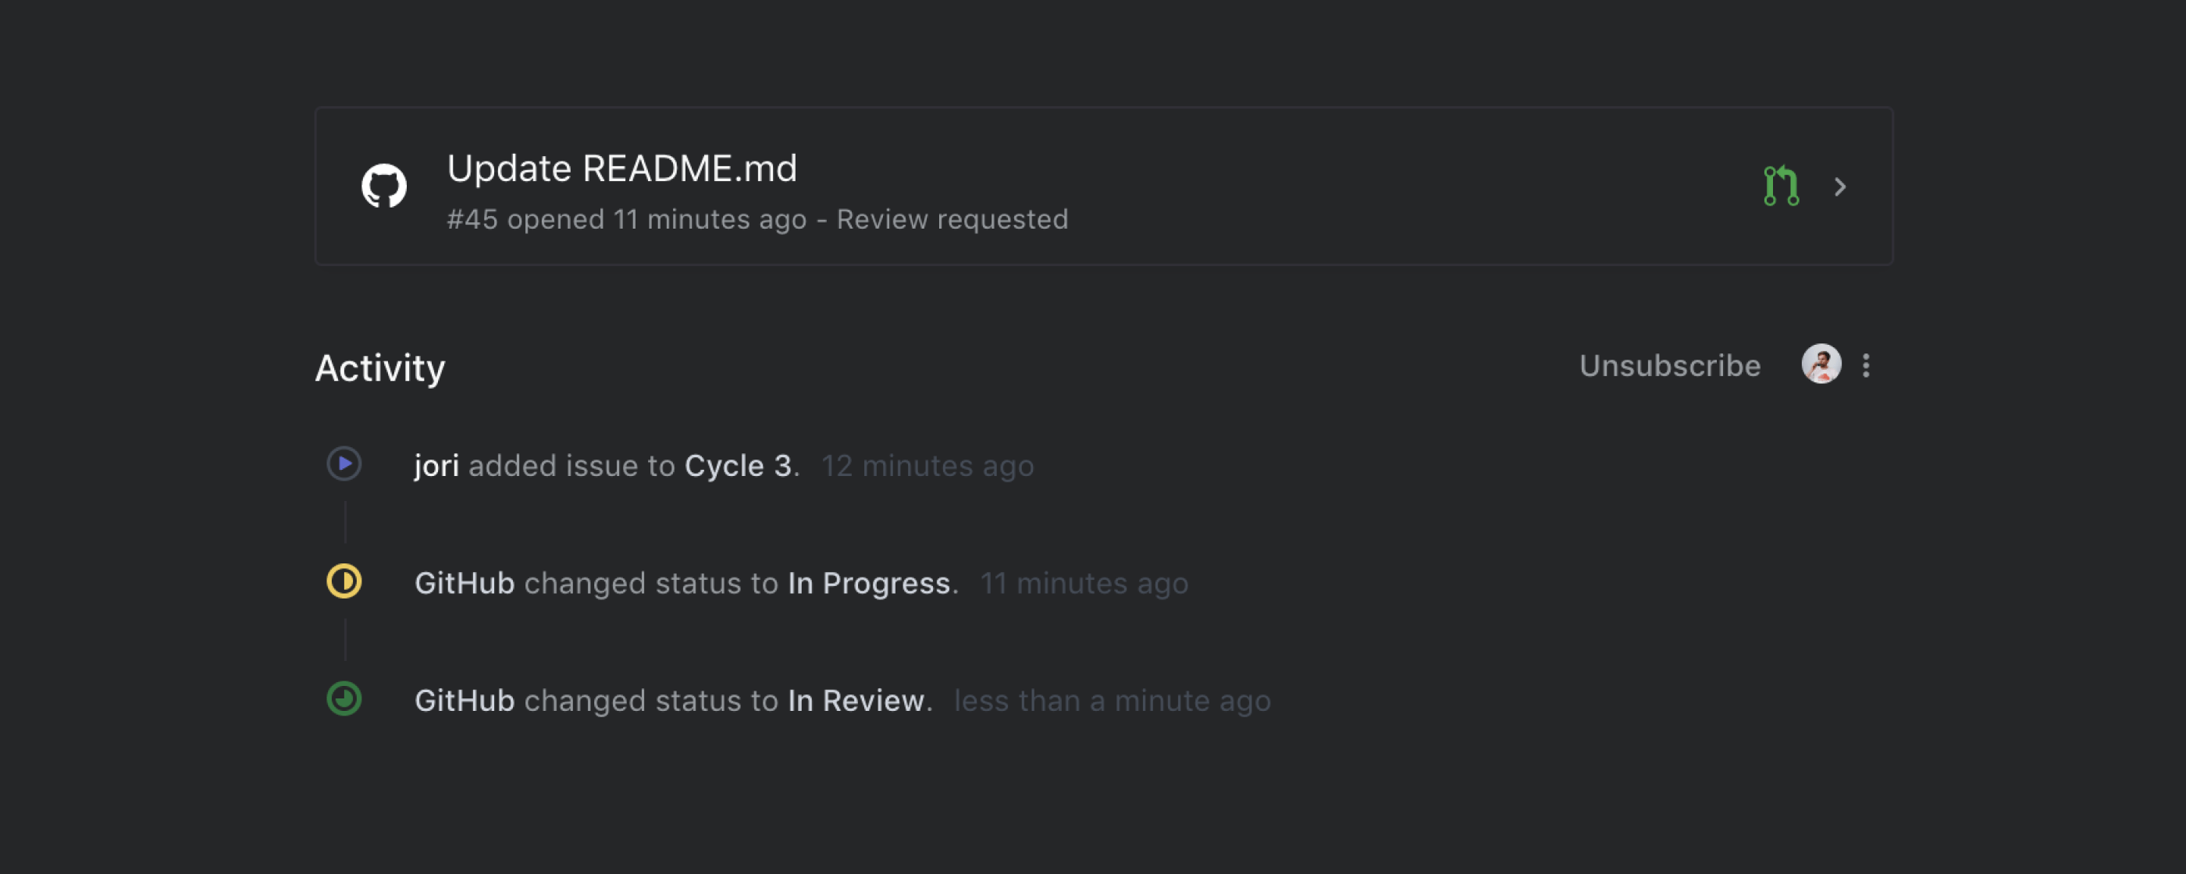Click GitHub in the In Progress entry
This screenshot has height=874, width=2186.
click(x=465, y=584)
